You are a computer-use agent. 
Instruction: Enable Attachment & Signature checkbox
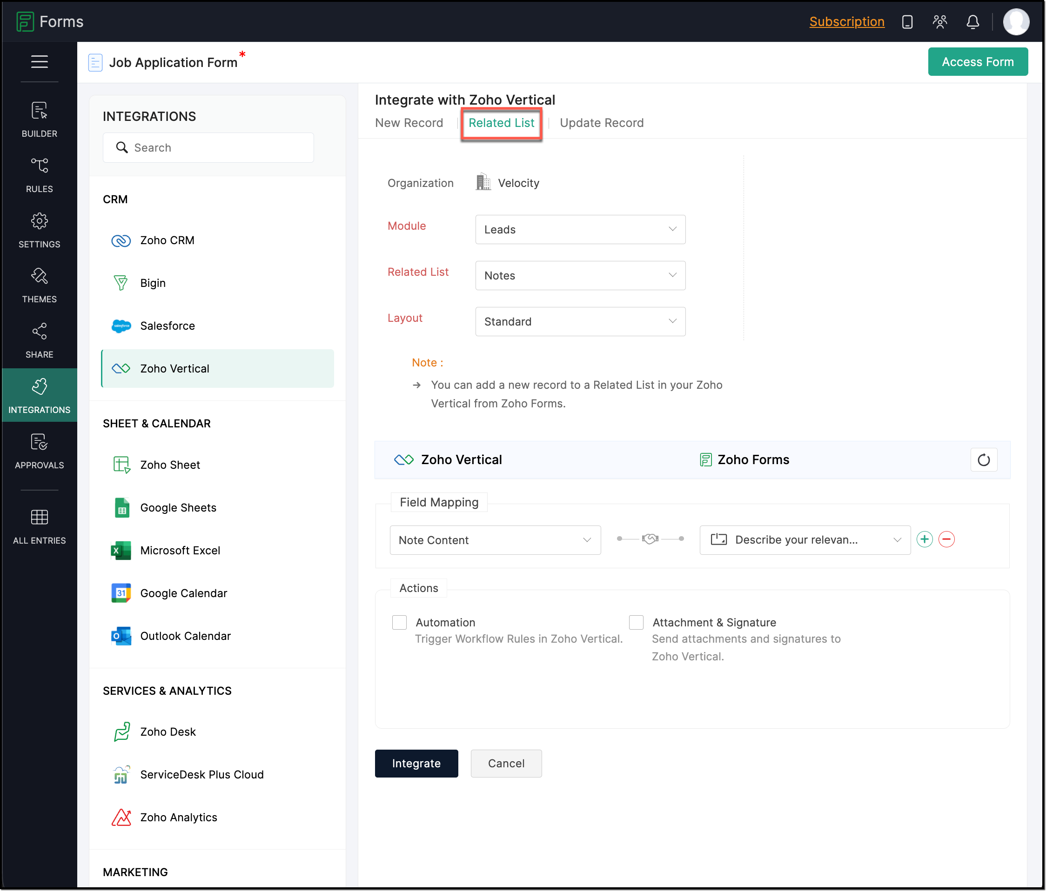click(x=636, y=622)
